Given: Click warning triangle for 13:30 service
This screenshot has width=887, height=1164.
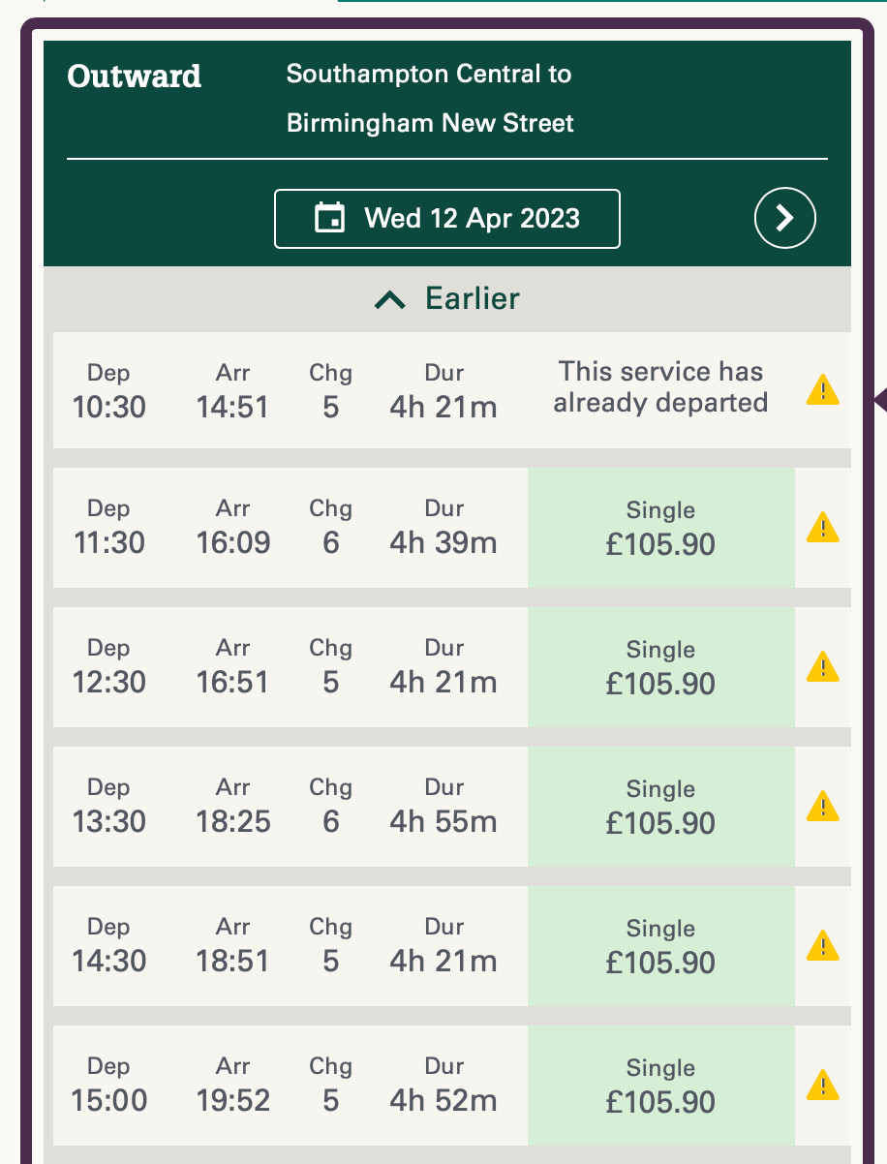Looking at the screenshot, I should point(822,807).
